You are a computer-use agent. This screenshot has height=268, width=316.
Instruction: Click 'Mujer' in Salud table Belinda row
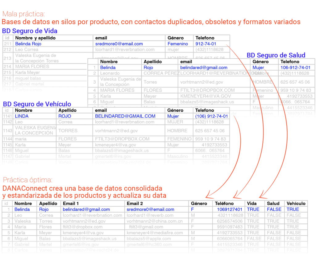tap(258, 68)
